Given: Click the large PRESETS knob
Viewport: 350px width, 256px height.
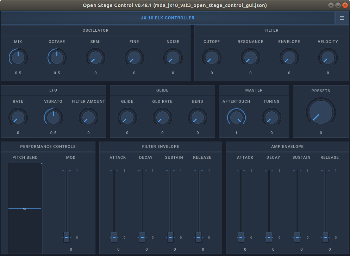Looking at the screenshot, I should click(321, 112).
